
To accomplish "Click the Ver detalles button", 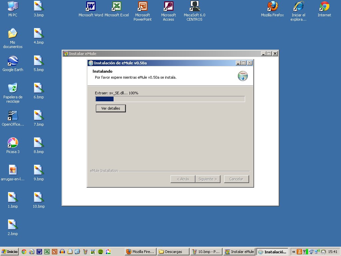I will tap(111, 108).
